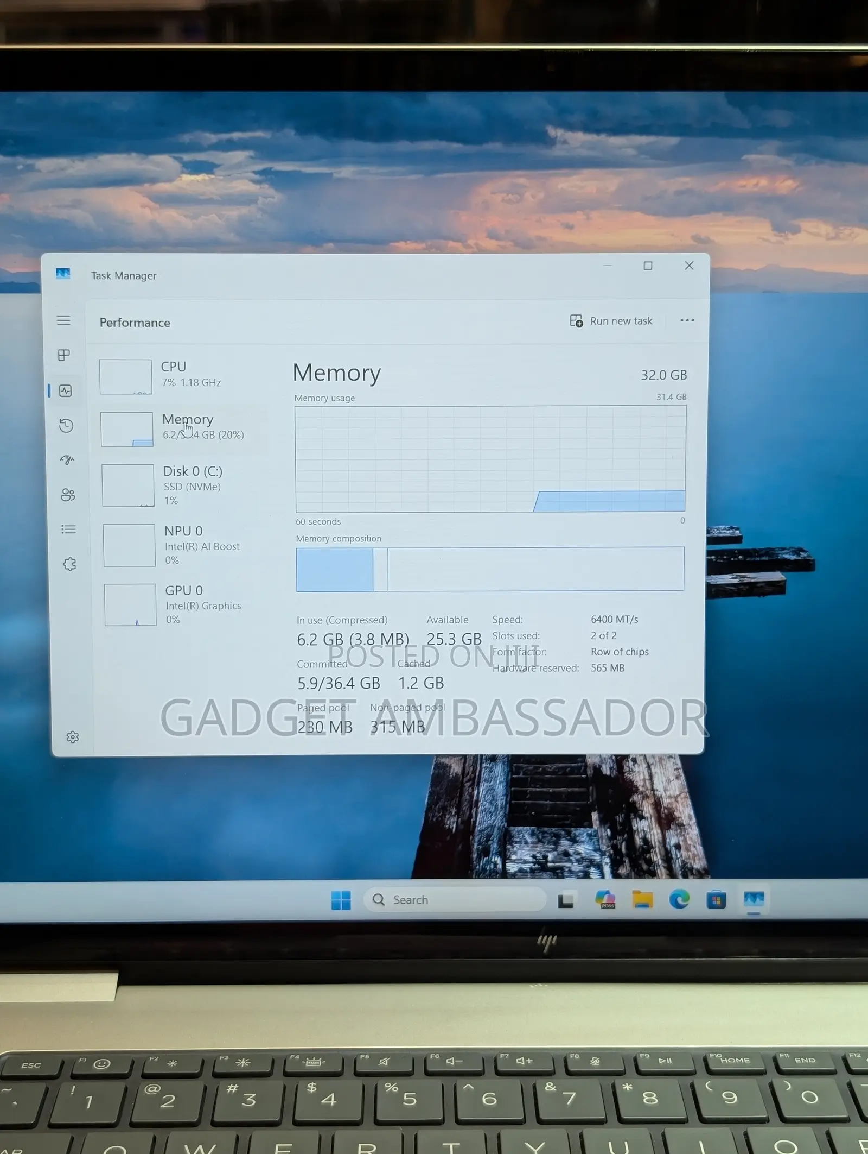Screen dimensions: 868x1154
Task: Click the taskbar Search box
Action: pos(455,900)
